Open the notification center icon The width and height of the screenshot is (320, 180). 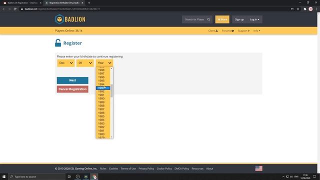pyautogui.click(x=314, y=176)
